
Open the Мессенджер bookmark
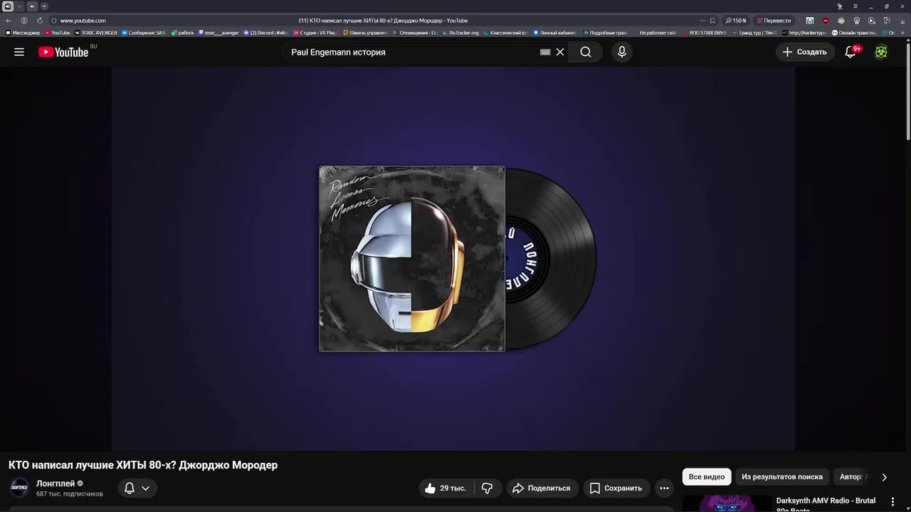click(x=23, y=33)
